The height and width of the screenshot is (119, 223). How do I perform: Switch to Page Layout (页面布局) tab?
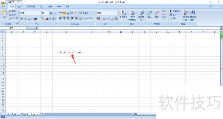(x=31, y=6)
